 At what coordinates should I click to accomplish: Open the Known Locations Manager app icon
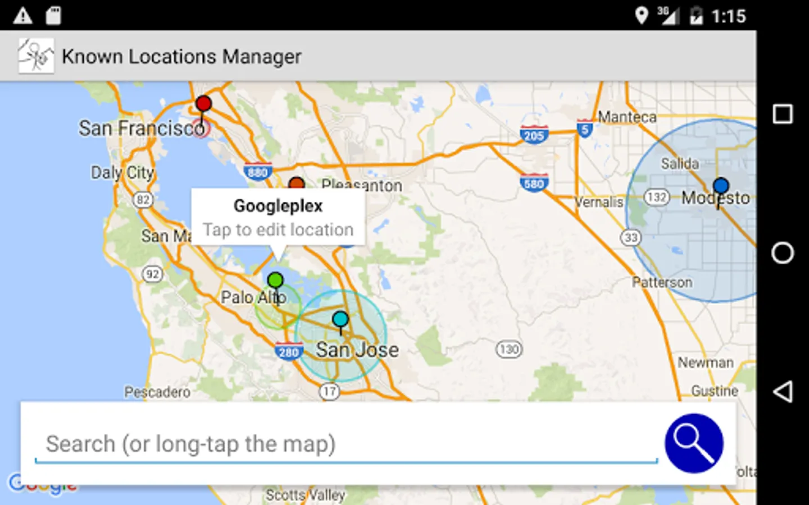click(x=36, y=56)
